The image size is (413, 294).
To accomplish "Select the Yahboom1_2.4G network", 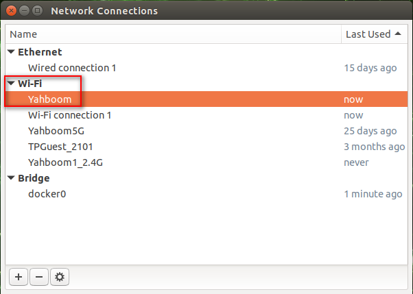I will (206, 162).
